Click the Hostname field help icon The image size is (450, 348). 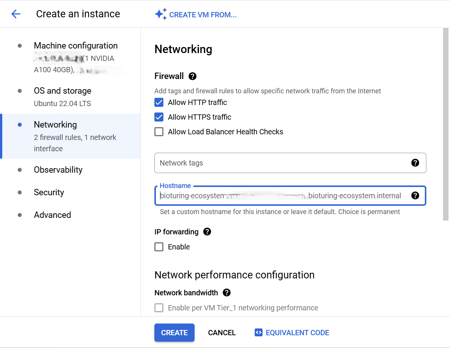click(x=415, y=196)
